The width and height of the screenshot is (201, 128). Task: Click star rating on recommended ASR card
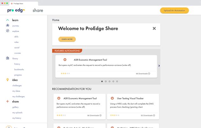click(61, 115)
